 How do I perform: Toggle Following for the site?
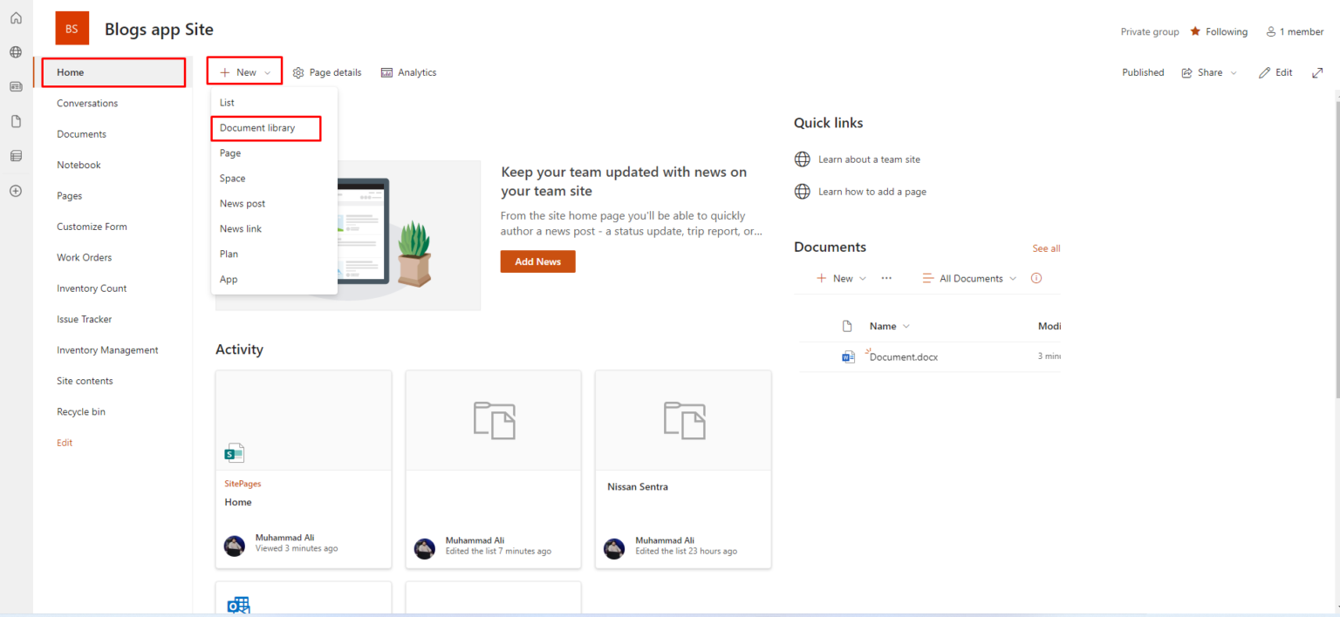1219,31
